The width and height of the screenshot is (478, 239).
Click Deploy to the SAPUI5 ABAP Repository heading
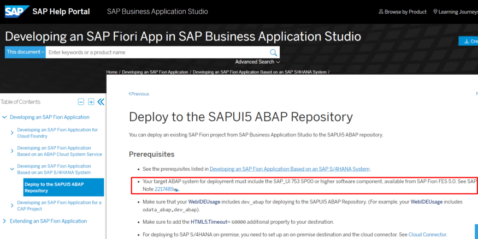click(x=241, y=117)
